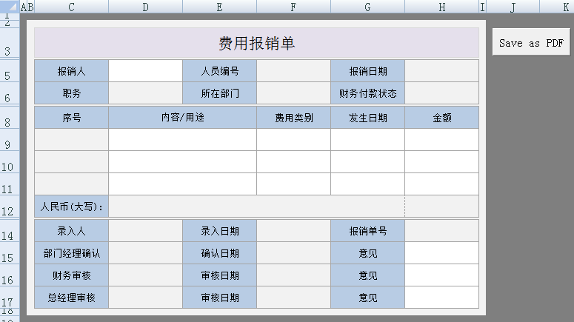Click the 所在部门 value cell

293,93
